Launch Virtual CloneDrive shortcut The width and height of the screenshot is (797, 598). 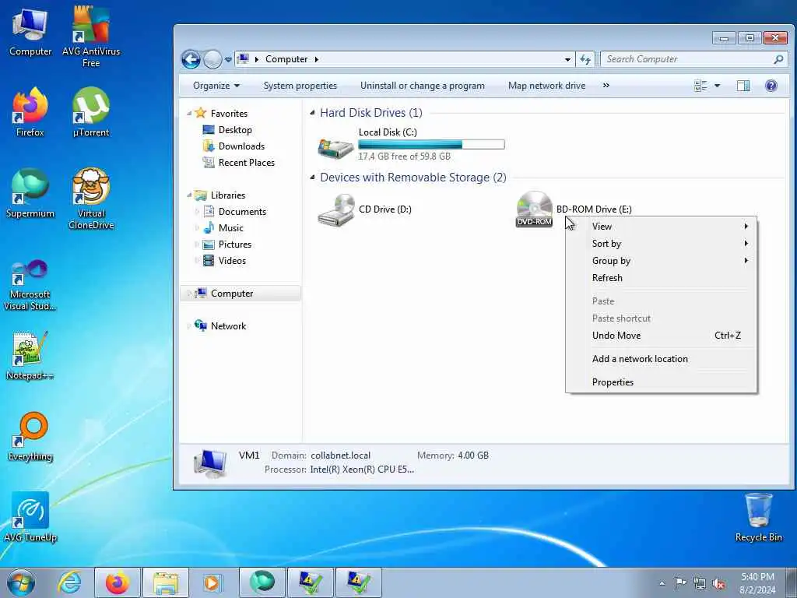pos(91,199)
